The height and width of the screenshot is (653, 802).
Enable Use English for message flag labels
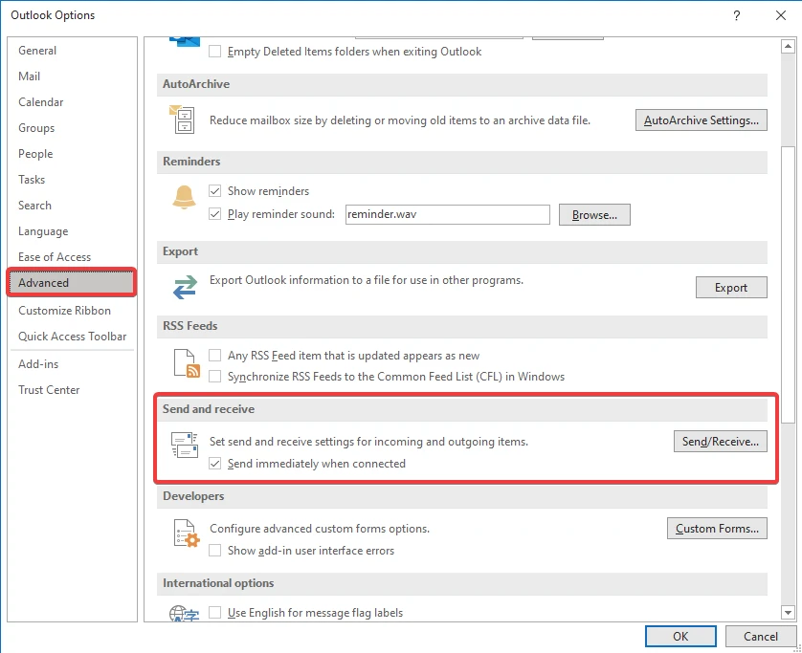214,613
